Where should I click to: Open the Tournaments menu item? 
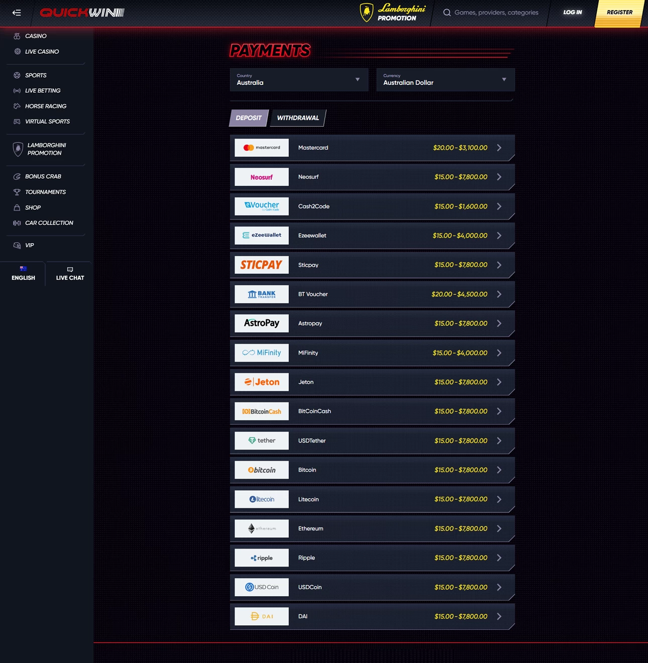[45, 192]
